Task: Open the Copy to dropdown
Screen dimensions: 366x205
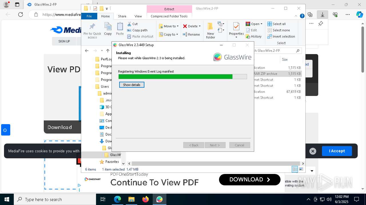Action: 168,34
